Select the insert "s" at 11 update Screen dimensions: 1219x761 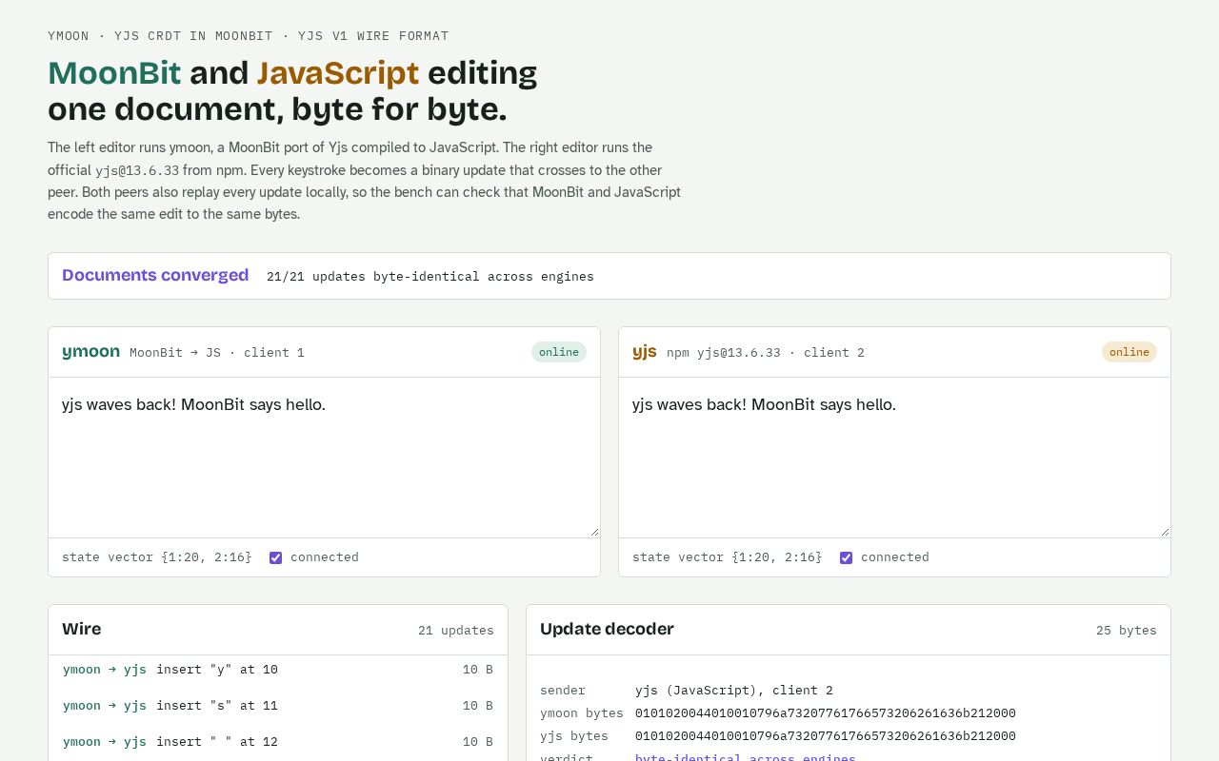click(278, 706)
